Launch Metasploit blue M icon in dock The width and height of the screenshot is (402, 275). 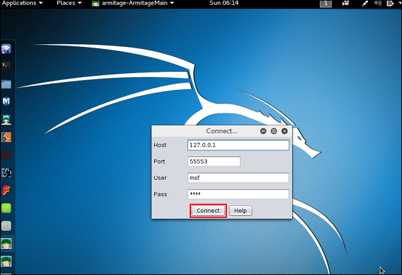6,101
